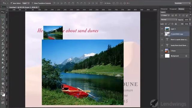192x108 pixels.
Task: Enable Show Transform Controls checkbox
Action: point(32,3)
